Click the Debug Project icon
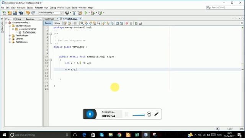The image size is (245, 138). point(93,13)
